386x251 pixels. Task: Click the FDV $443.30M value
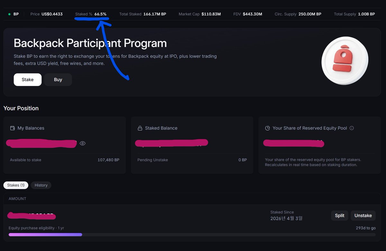tap(253, 14)
